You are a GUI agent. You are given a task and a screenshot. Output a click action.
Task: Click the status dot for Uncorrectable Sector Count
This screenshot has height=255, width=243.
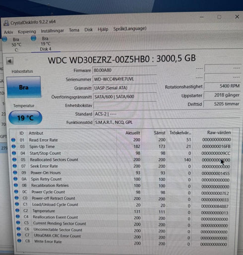pyautogui.click(x=18, y=229)
